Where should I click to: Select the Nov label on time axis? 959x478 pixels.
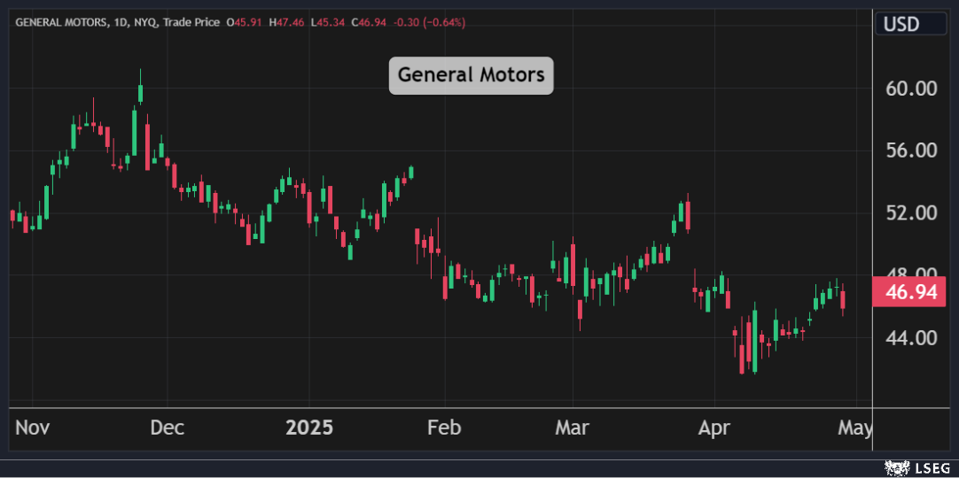(x=33, y=428)
